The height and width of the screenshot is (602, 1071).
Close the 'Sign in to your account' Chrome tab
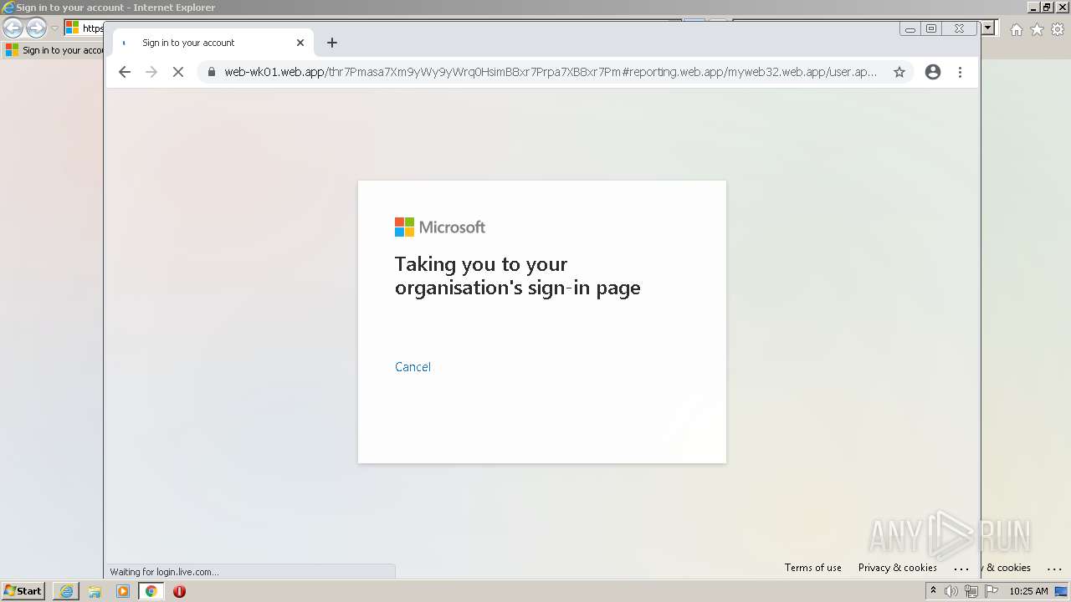click(300, 43)
